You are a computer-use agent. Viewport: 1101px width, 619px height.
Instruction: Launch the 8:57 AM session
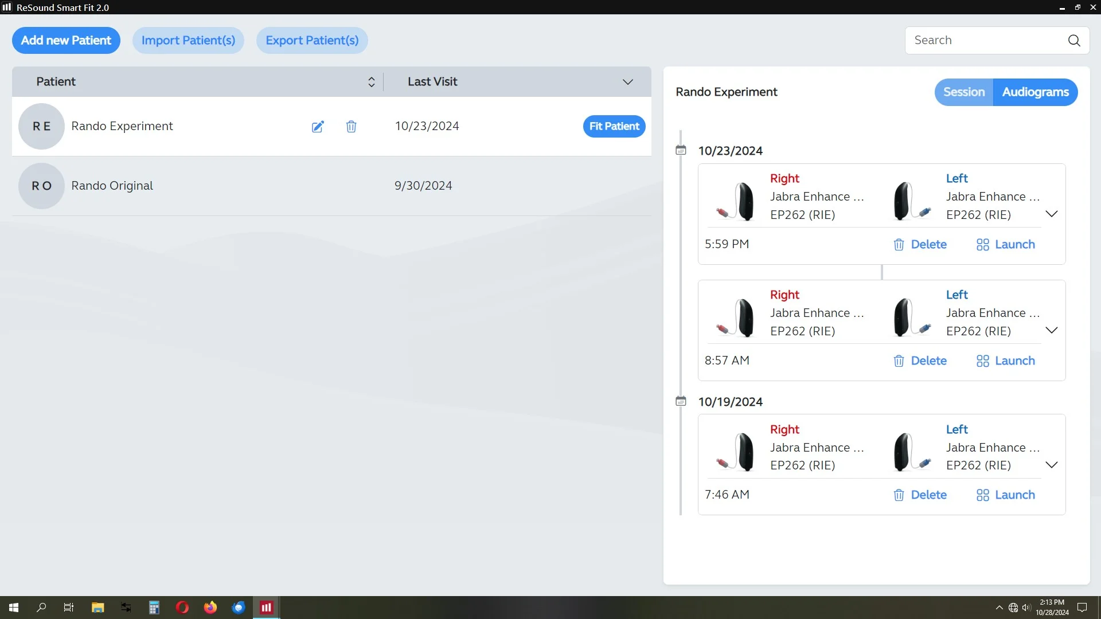(x=1005, y=361)
